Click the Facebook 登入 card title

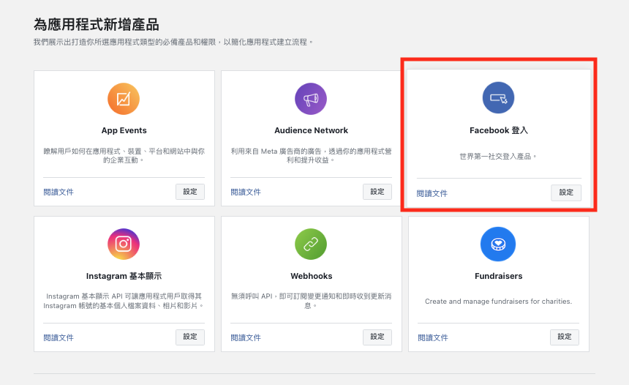click(499, 130)
